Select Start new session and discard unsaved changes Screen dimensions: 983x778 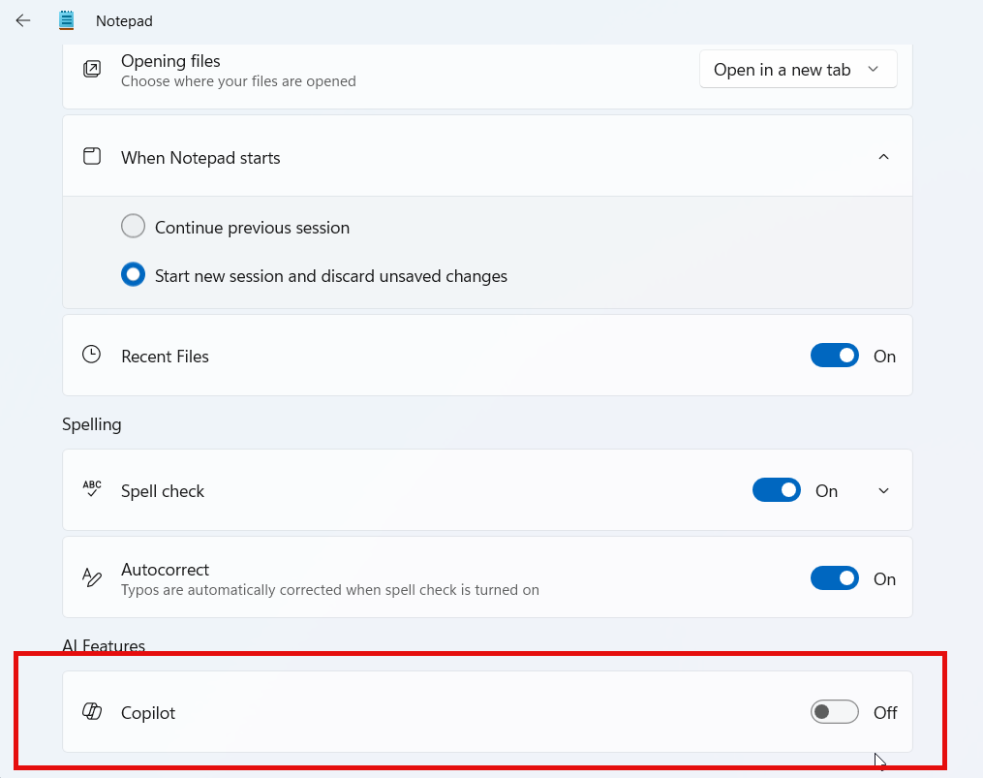coord(133,274)
